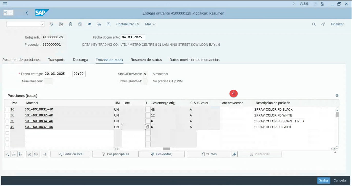This screenshot has width=352, height=186.
Task: Click the pack box icon in toolbar
Action: point(99,24)
